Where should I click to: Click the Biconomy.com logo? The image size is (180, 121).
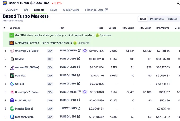(x=12, y=117)
